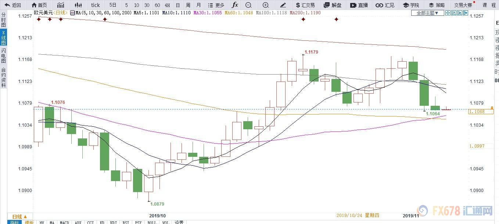Select the MA indicator tab
This screenshot has width=499, height=224.
tap(52, 222)
